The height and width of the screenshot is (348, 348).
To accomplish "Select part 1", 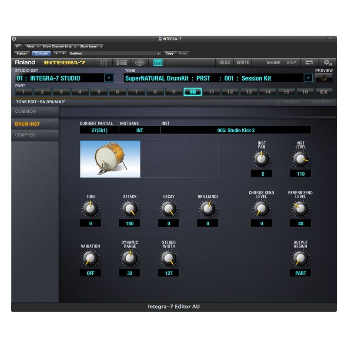I will pos(23,92).
